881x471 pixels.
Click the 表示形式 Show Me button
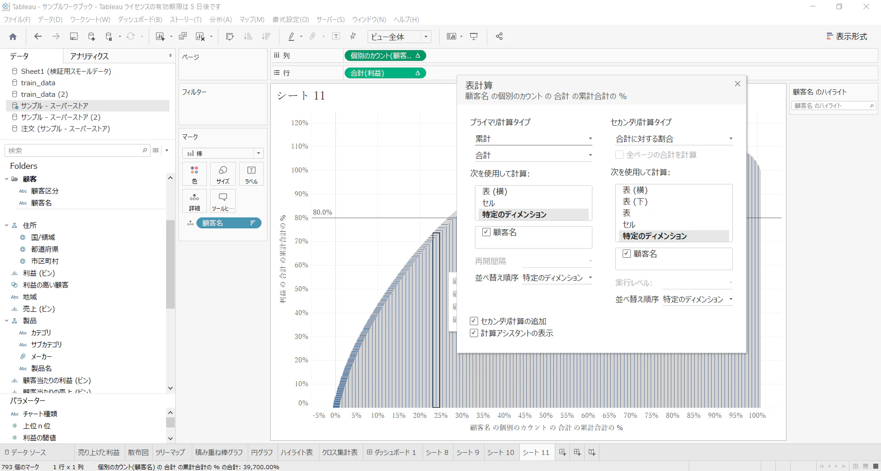[847, 36]
